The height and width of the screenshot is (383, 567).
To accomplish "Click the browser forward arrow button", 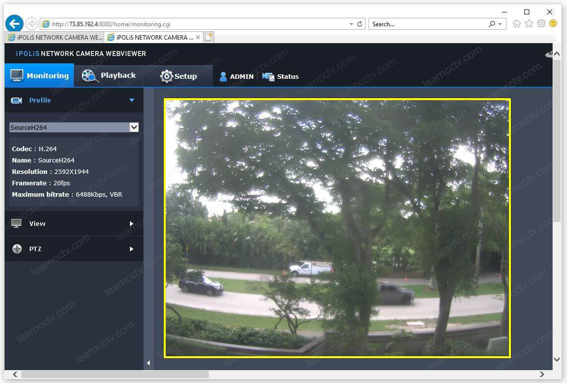I will pyautogui.click(x=32, y=24).
